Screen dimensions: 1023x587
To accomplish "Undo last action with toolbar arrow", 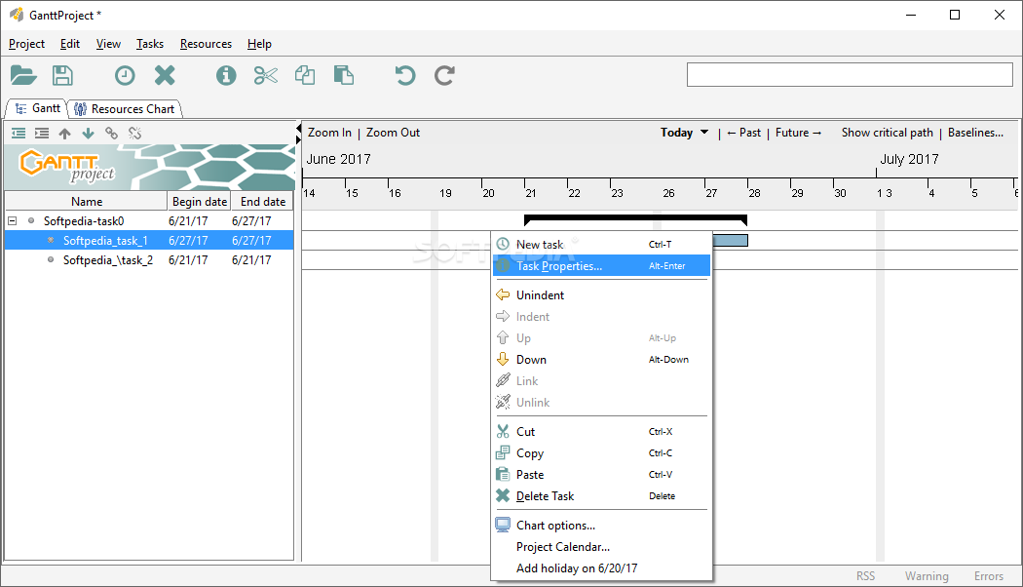I will pos(405,76).
